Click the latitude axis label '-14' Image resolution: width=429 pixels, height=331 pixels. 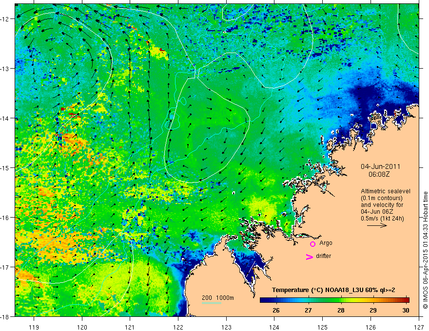(x=5, y=118)
